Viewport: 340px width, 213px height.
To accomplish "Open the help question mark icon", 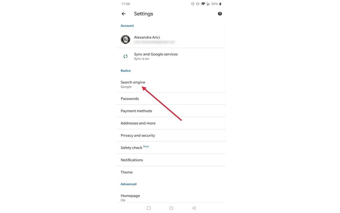I will (220, 14).
